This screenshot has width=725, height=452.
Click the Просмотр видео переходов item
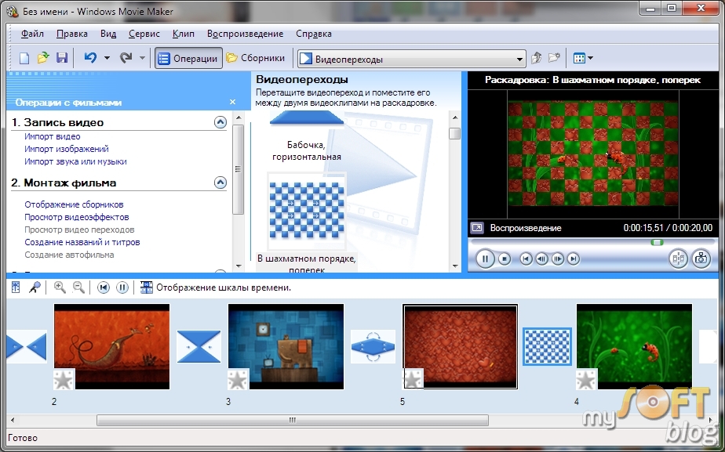[x=79, y=230]
